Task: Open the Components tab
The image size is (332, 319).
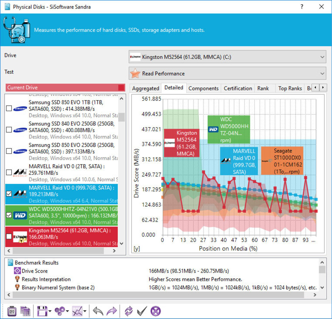Action: coord(203,88)
